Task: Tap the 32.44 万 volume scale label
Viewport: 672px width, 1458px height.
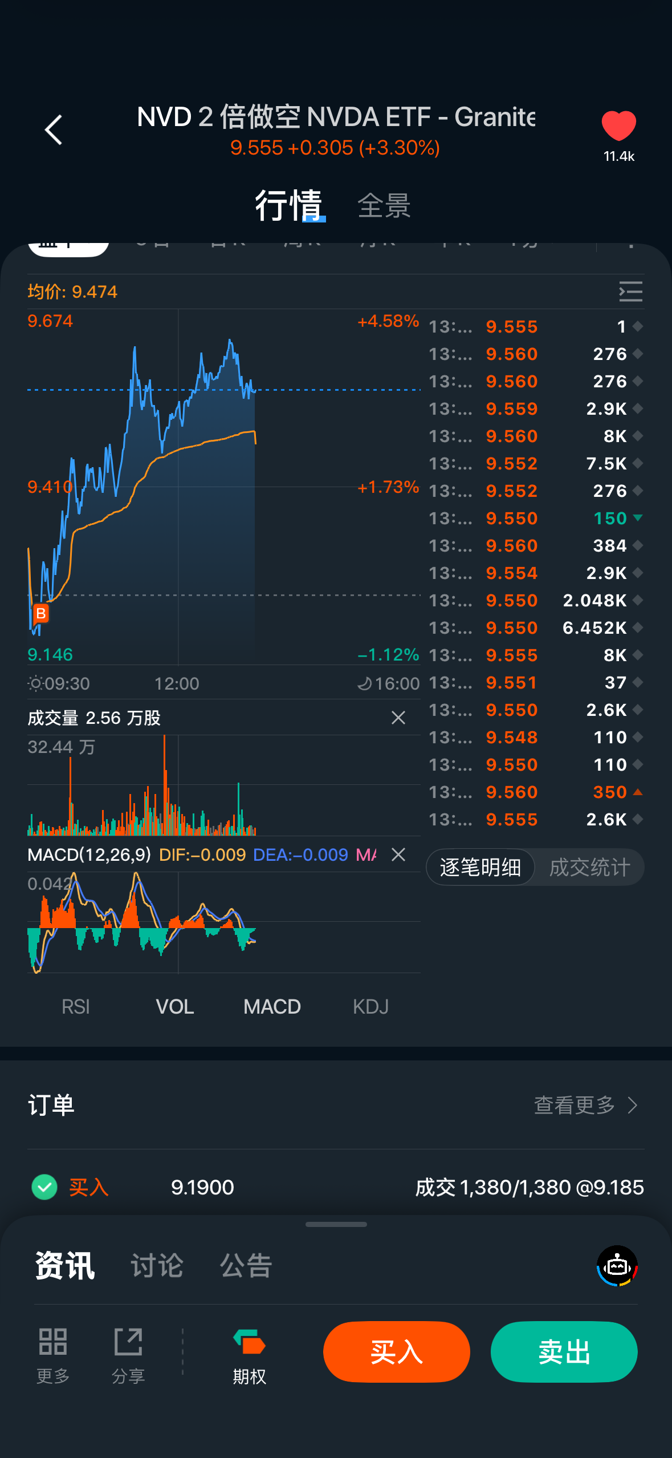Action: point(62,747)
